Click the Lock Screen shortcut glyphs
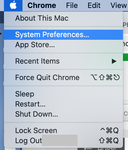 (x=109, y=130)
